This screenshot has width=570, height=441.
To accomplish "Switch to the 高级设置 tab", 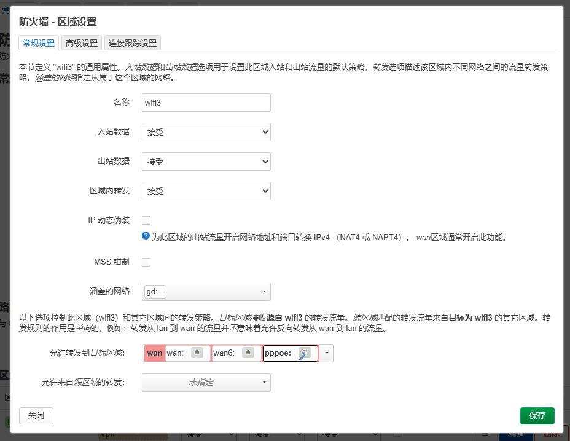I will click(82, 43).
